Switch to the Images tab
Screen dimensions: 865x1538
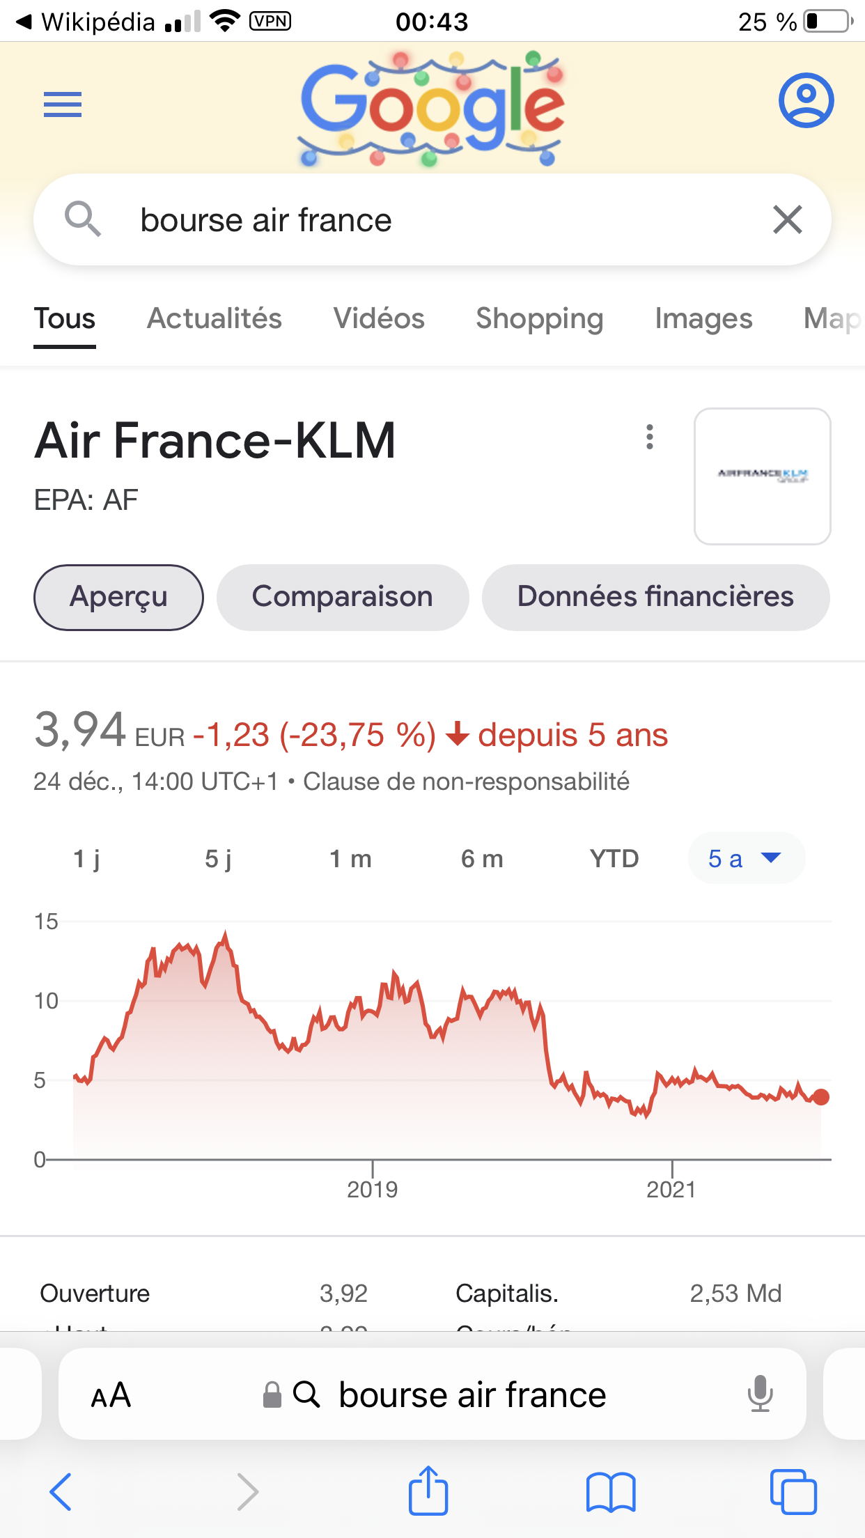click(703, 318)
